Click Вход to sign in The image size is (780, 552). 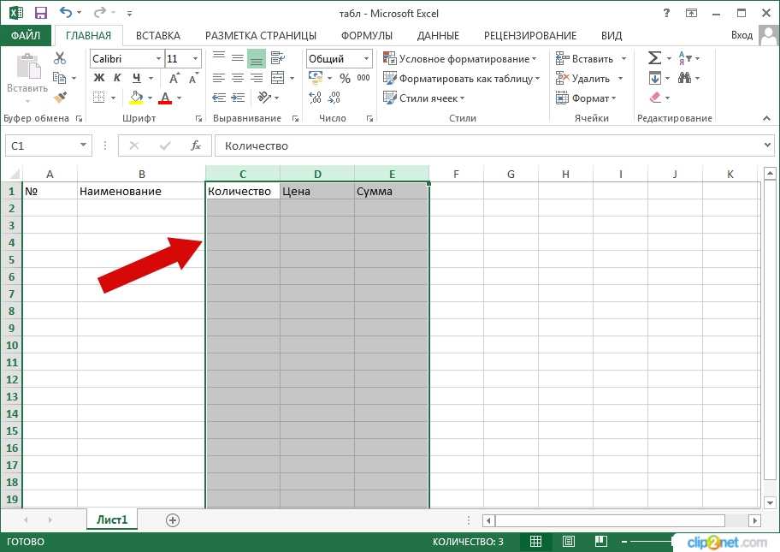coord(742,35)
